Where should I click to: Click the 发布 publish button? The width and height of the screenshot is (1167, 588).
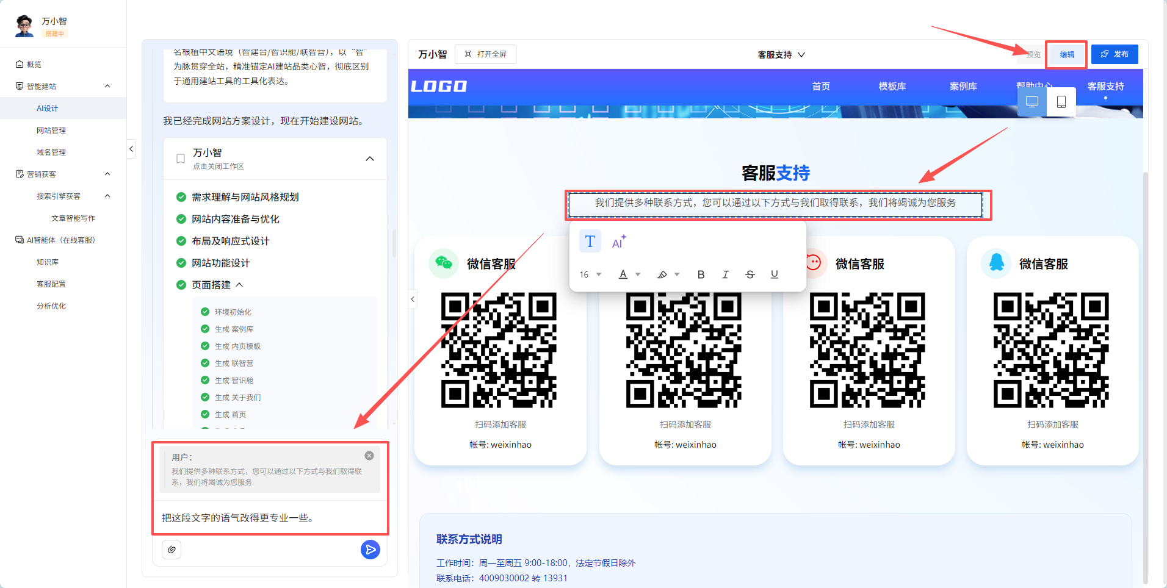coord(1114,54)
